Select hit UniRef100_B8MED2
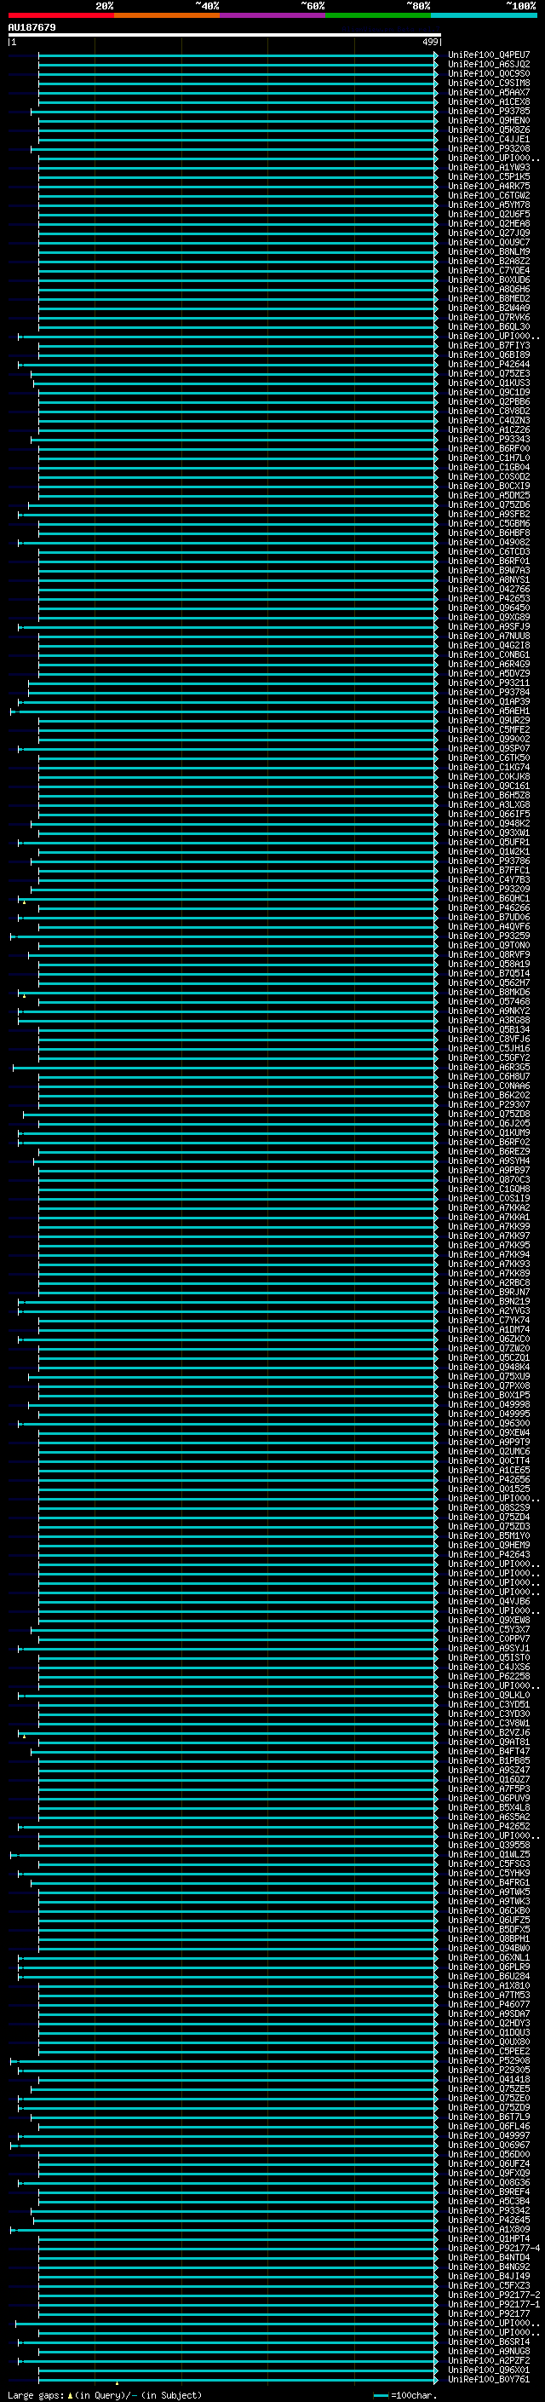 coord(488,298)
